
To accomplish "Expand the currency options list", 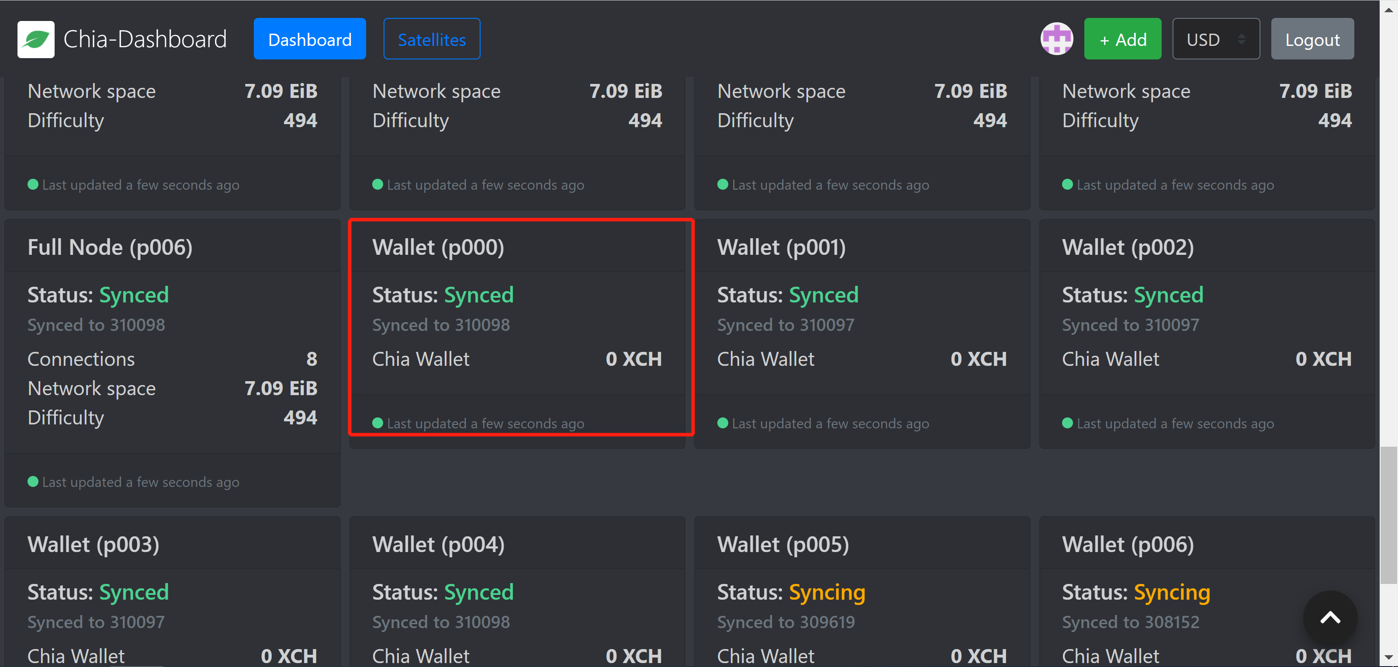I will click(1216, 38).
